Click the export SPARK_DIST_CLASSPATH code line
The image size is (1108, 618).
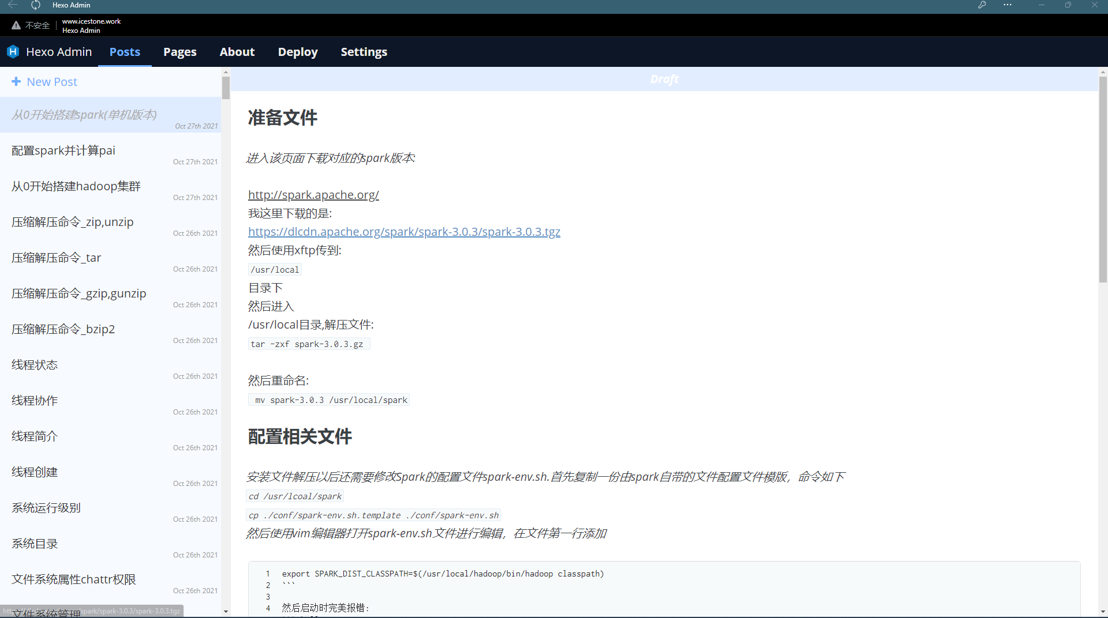pos(443,574)
